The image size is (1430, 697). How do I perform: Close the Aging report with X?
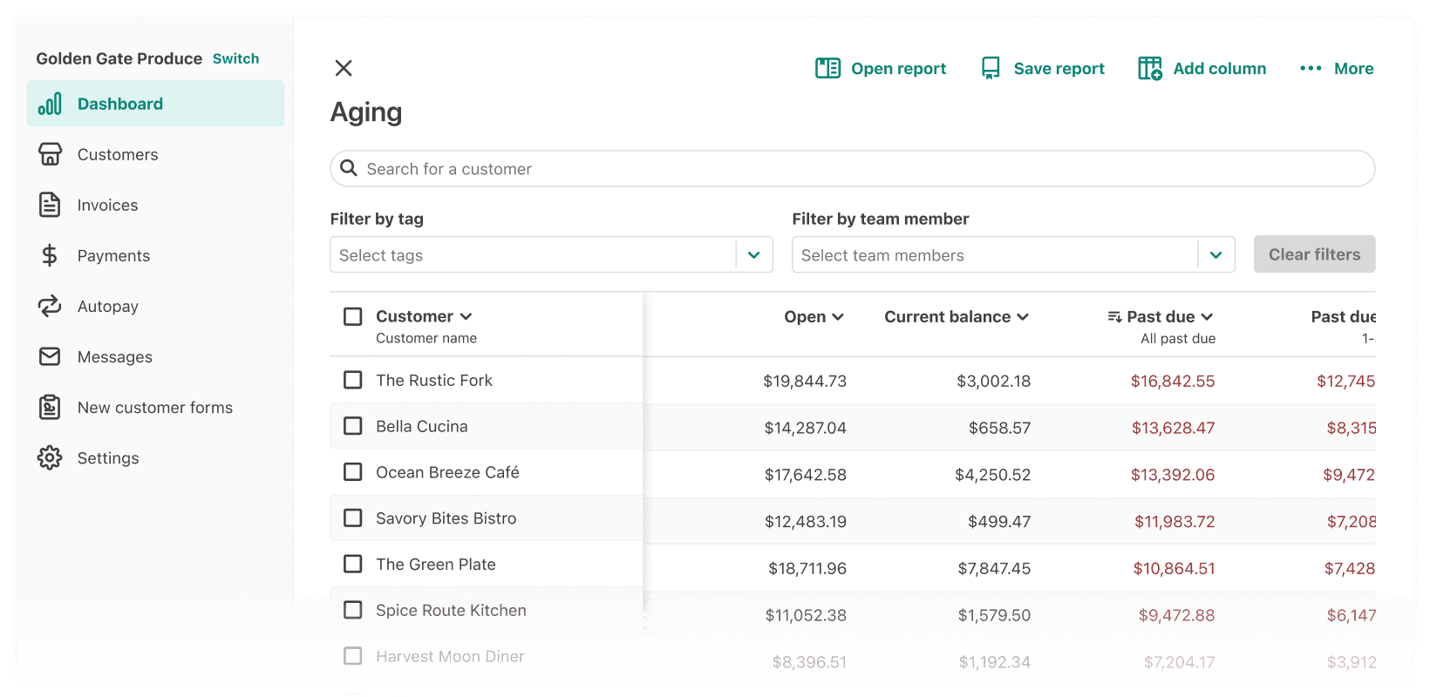344,68
